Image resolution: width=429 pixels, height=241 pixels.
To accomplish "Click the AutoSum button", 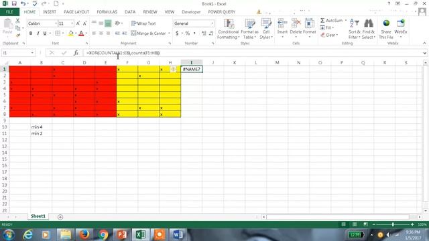I will 332,21.
